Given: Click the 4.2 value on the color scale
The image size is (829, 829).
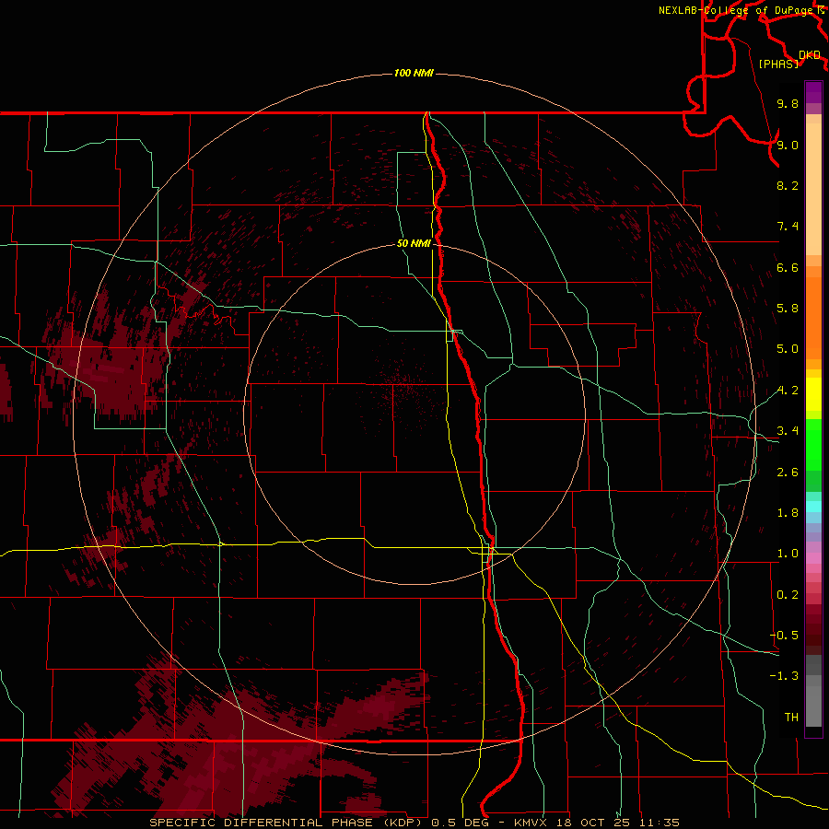Looking at the screenshot, I should (x=788, y=391).
